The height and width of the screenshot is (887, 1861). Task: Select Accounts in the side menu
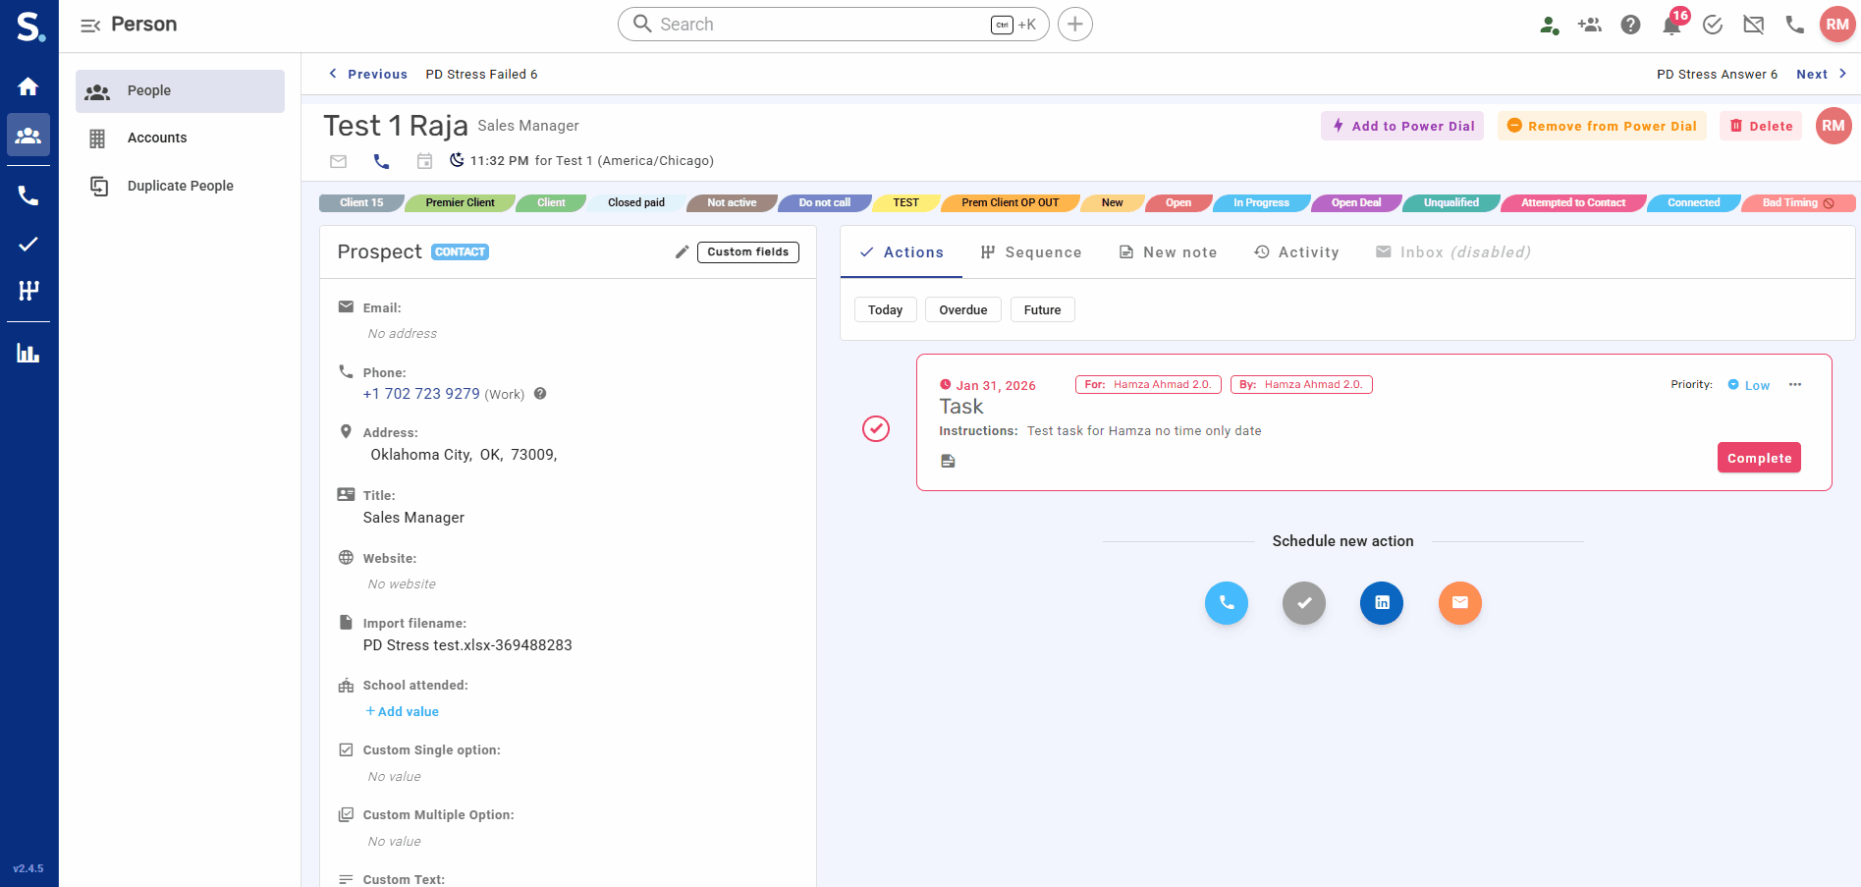coord(180,139)
